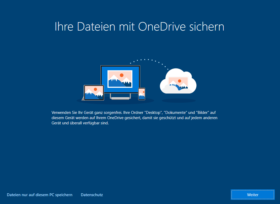Click the tablet device icon
The image size is (280, 204).
(x=94, y=93)
